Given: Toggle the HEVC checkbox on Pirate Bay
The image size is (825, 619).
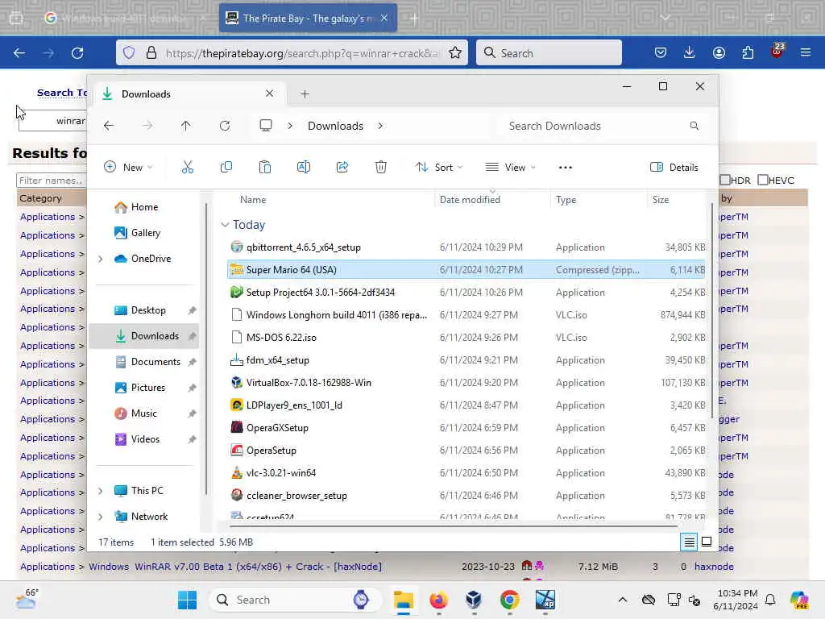Looking at the screenshot, I should tap(763, 180).
